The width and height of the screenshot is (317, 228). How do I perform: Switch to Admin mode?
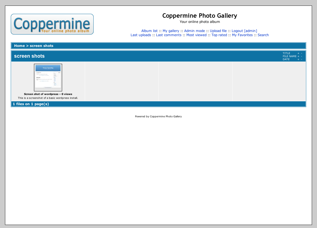point(194,31)
